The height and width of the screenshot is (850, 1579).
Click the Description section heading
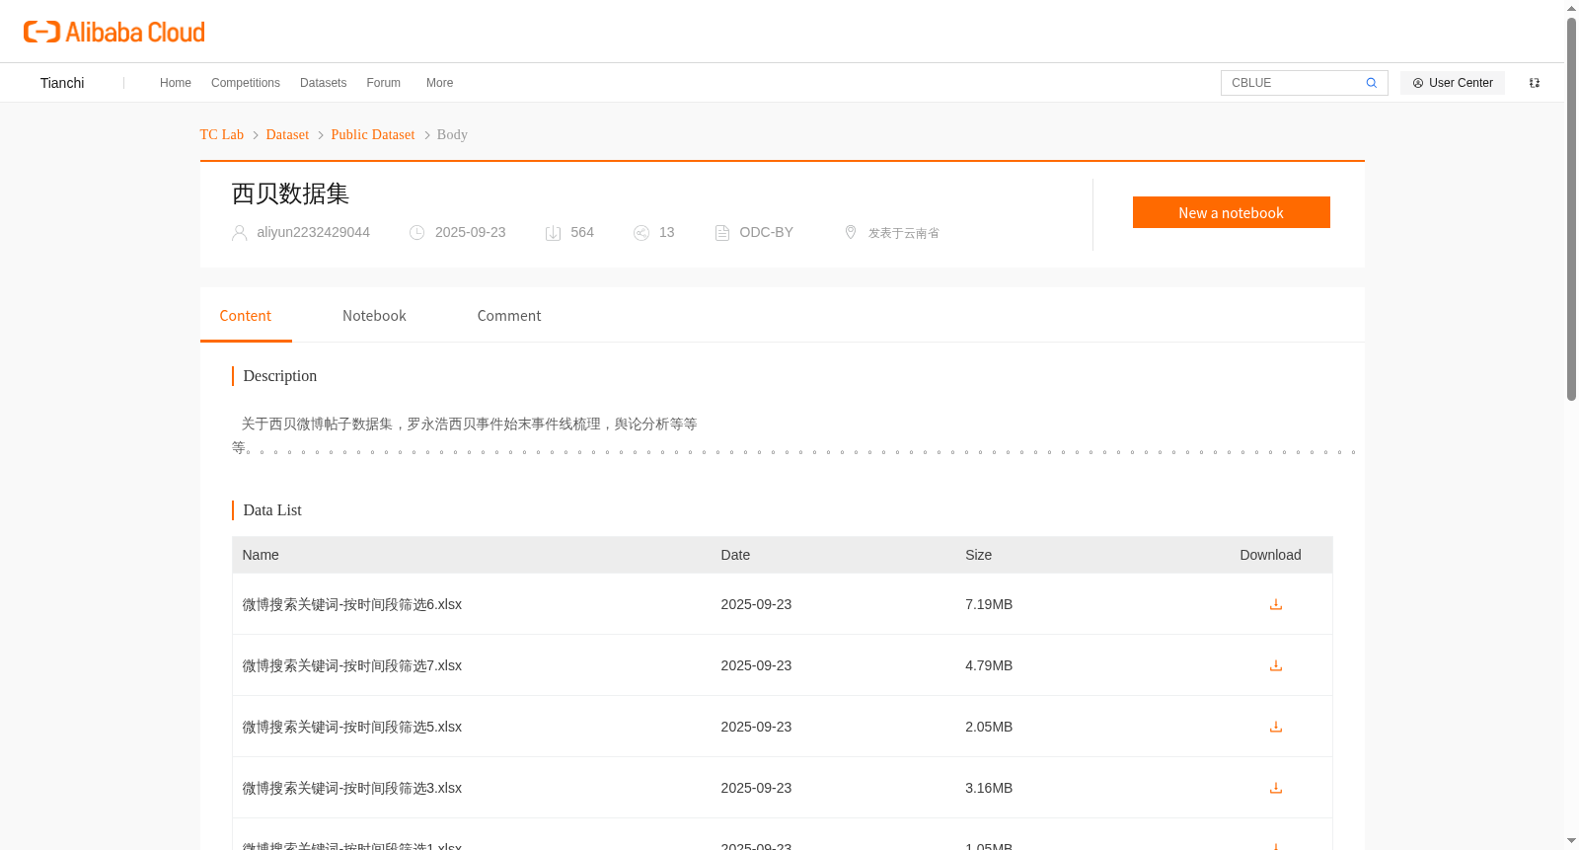pos(280,376)
